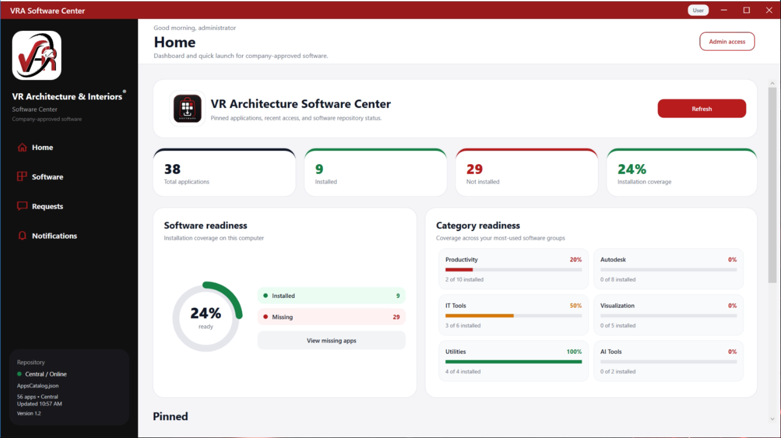Screen dimensions: 781x438
Task: Click the User badge in title bar
Action: (x=698, y=10)
